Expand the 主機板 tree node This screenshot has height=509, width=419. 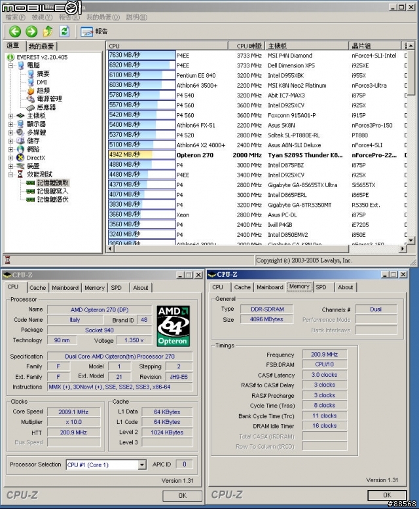click(x=10, y=116)
